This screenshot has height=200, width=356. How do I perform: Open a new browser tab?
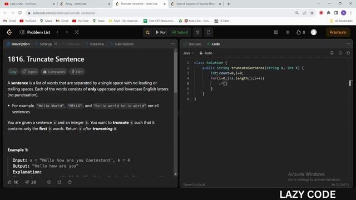[x=229, y=4]
